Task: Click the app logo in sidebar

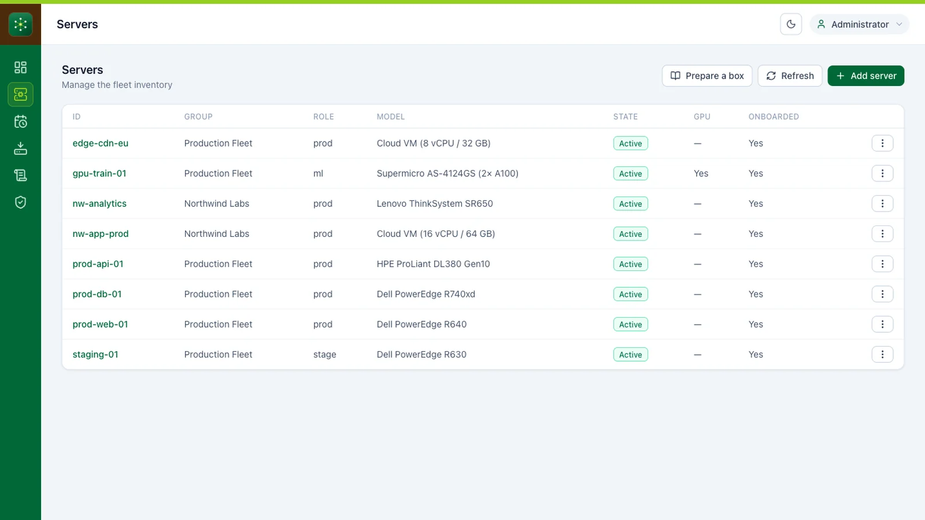Action: pos(20,24)
